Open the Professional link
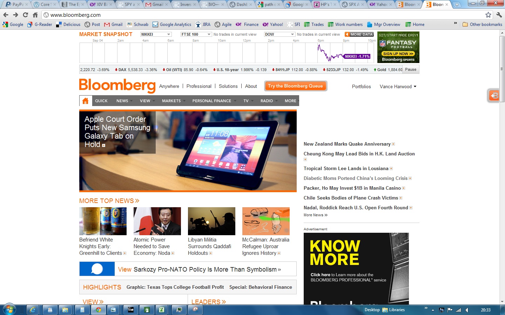505x315 pixels. [x=199, y=86]
